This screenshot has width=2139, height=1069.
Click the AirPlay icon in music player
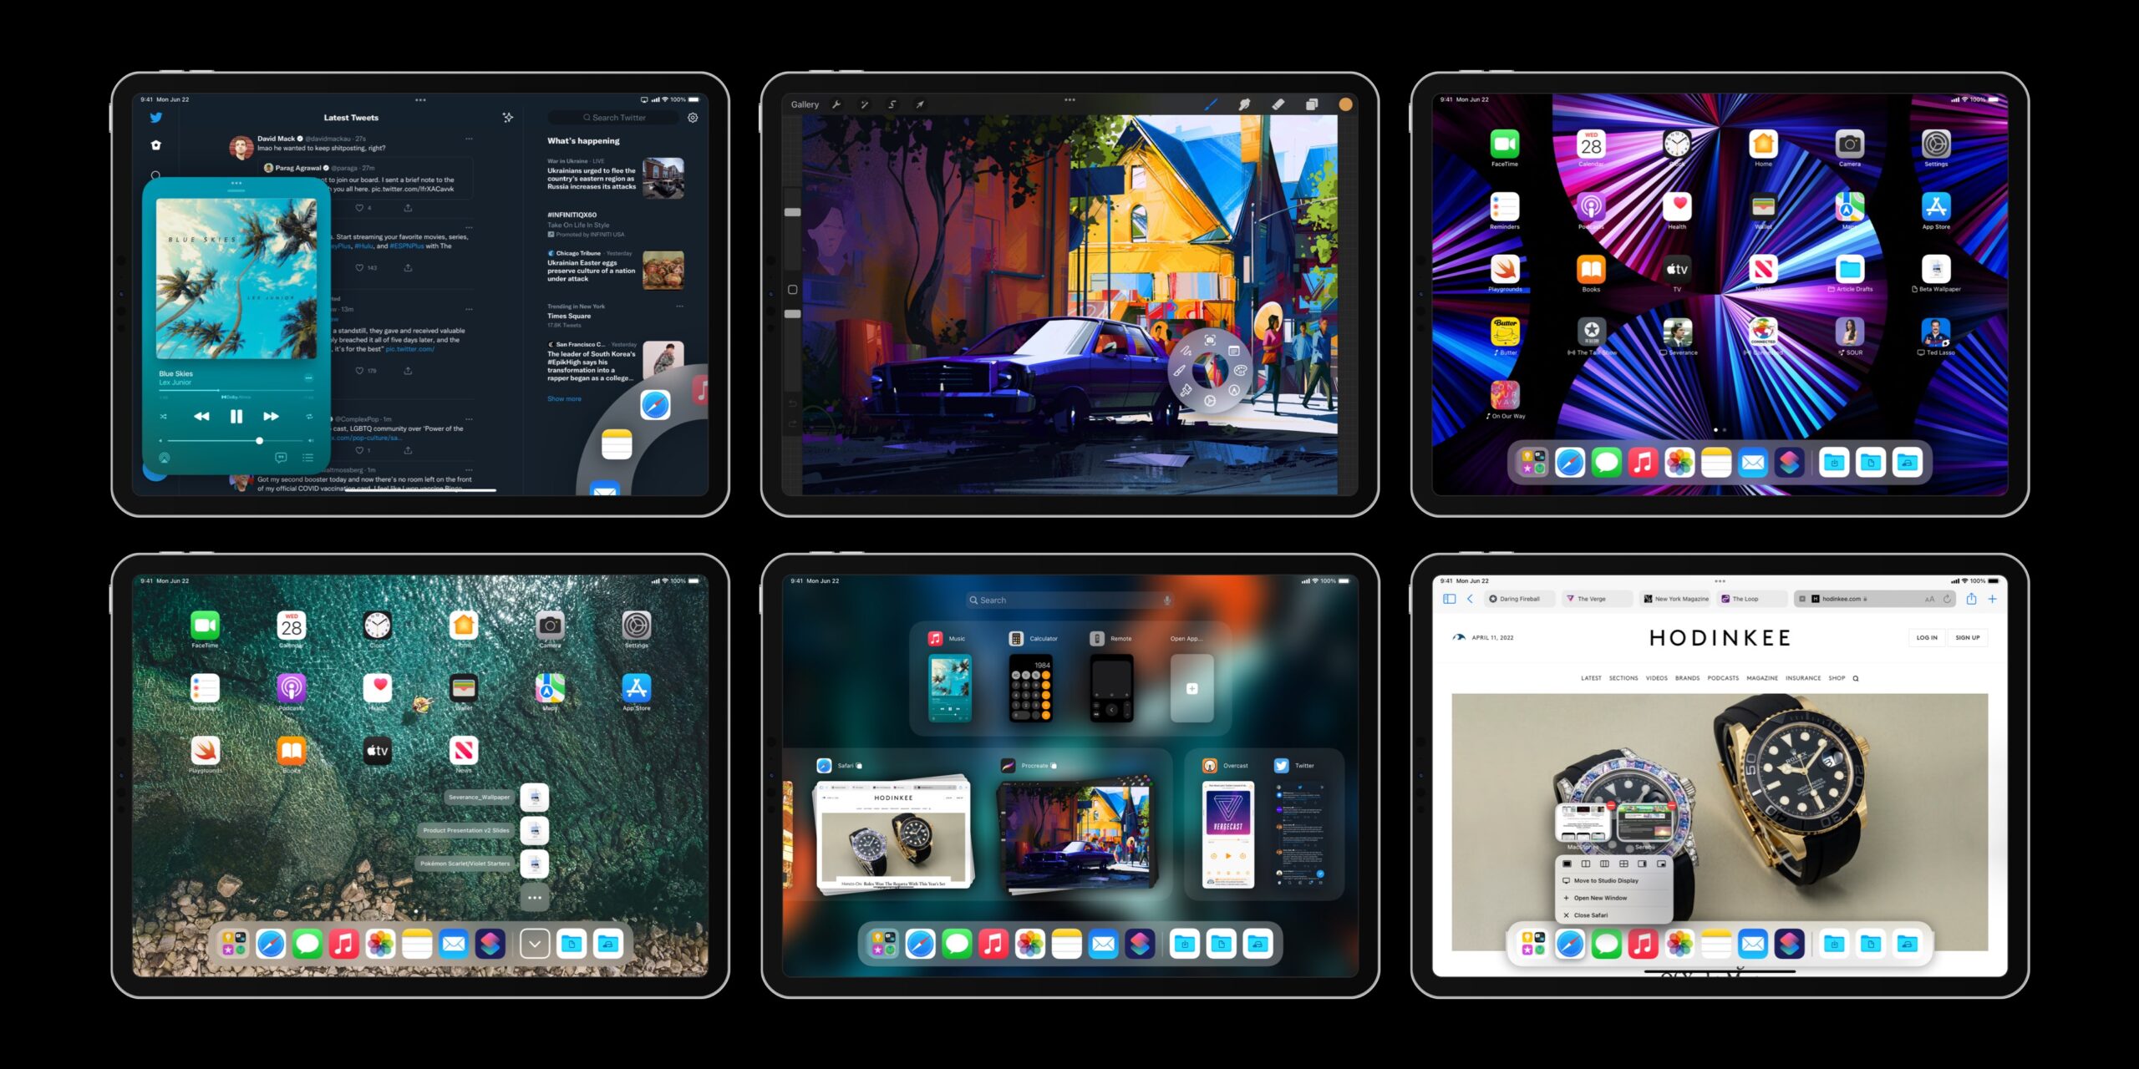(165, 458)
